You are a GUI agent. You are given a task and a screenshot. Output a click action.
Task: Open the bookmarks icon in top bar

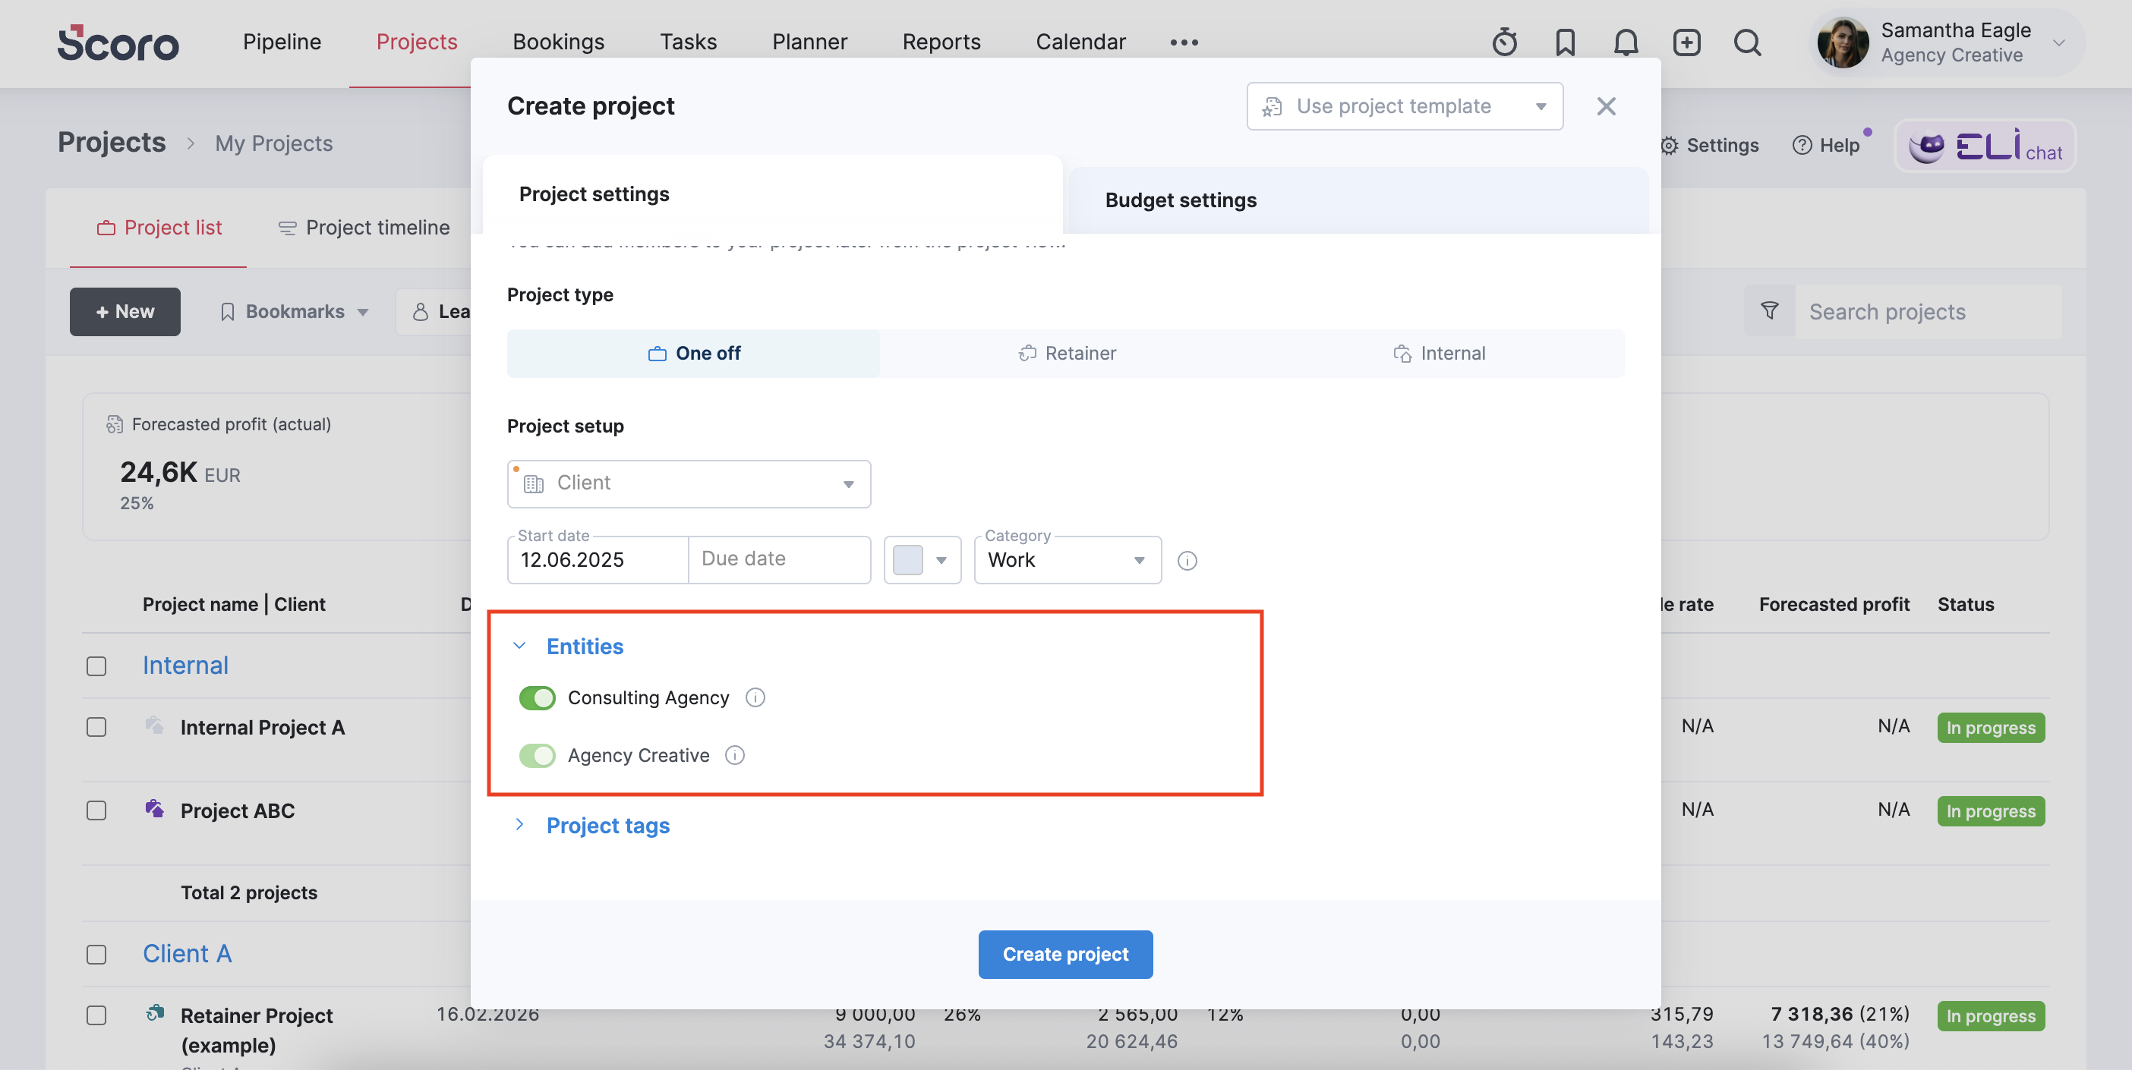1564,41
